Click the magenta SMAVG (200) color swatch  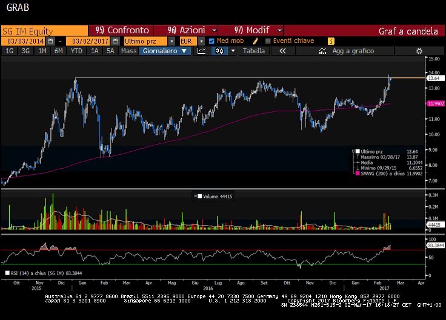[358, 173]
